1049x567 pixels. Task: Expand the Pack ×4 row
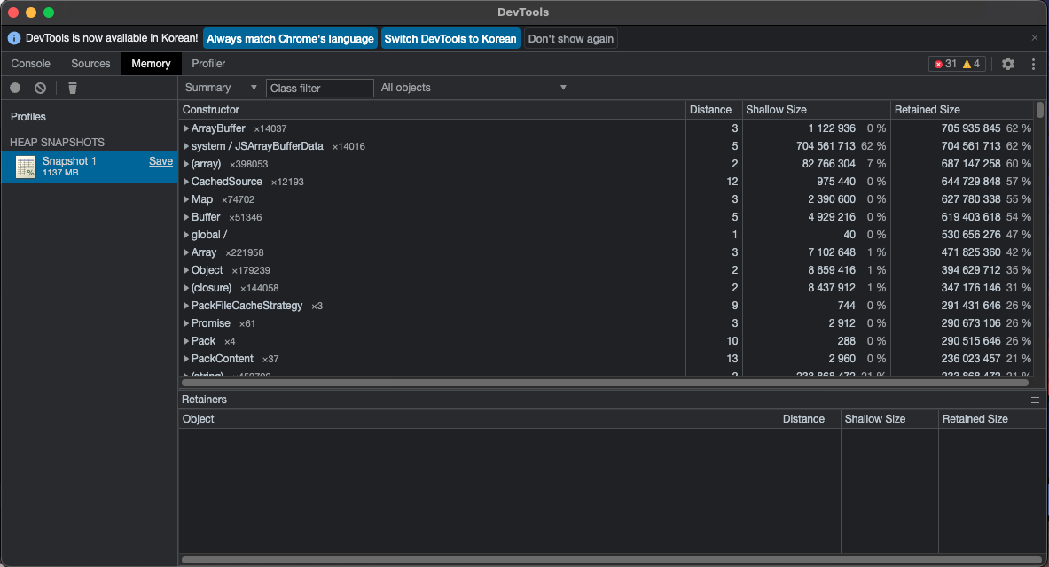coord(186,341)
